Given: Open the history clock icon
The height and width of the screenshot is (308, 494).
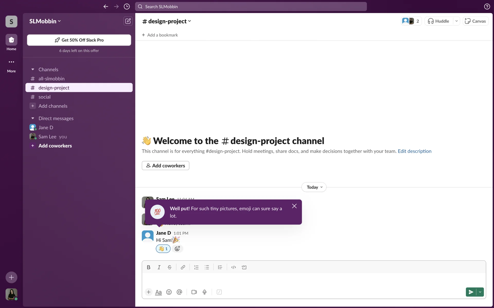Looking at the screenshot, I should coord(127,7).
